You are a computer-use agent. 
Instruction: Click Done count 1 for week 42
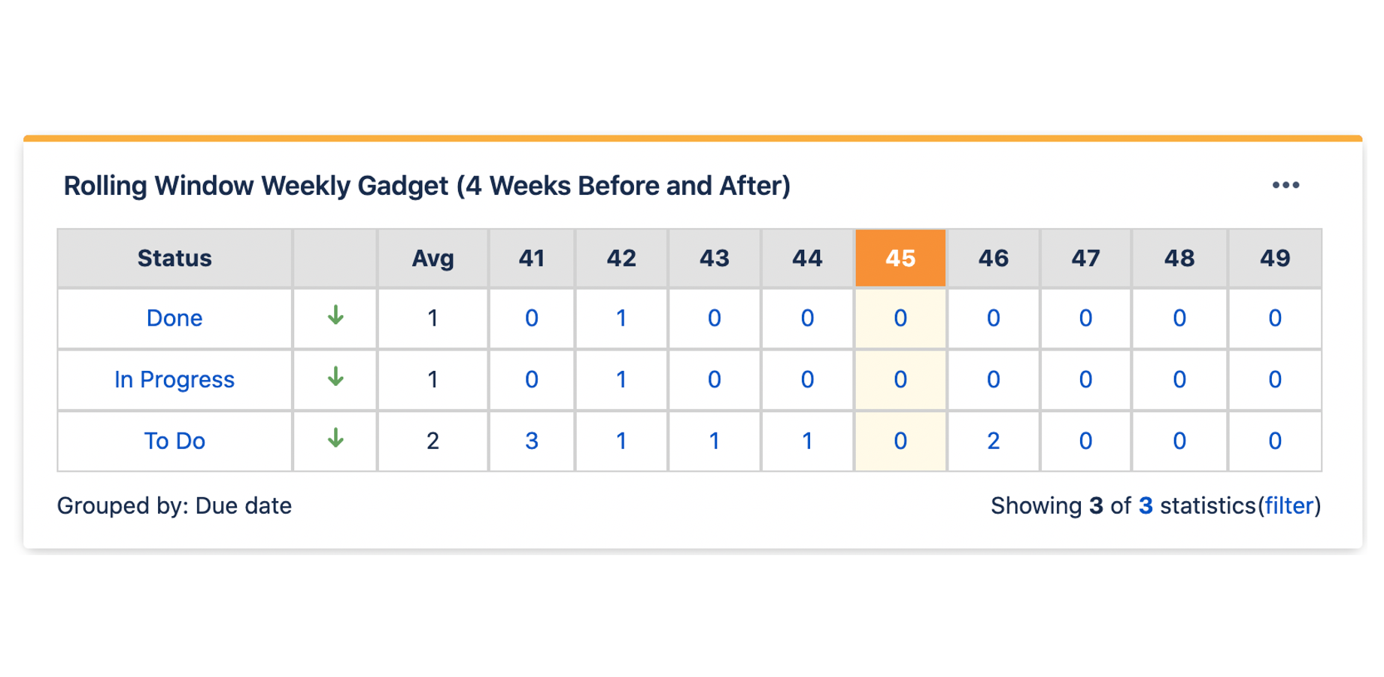(621, 318)
